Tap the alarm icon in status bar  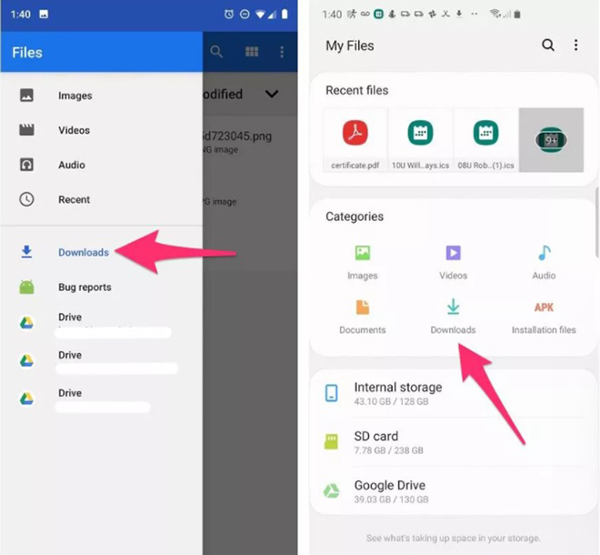click(x=229, y=15)
